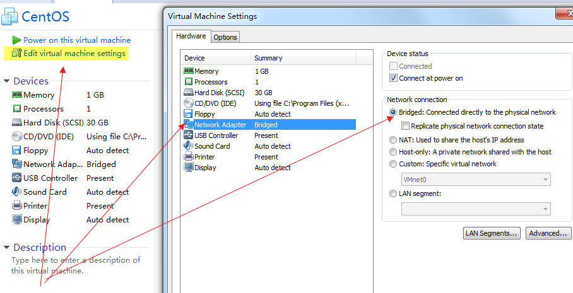Image resolution: width=573 pixels, height=293 pixels.
Task: Click '30 GB' value in Devices sidebar
Action: pos(97,123)
